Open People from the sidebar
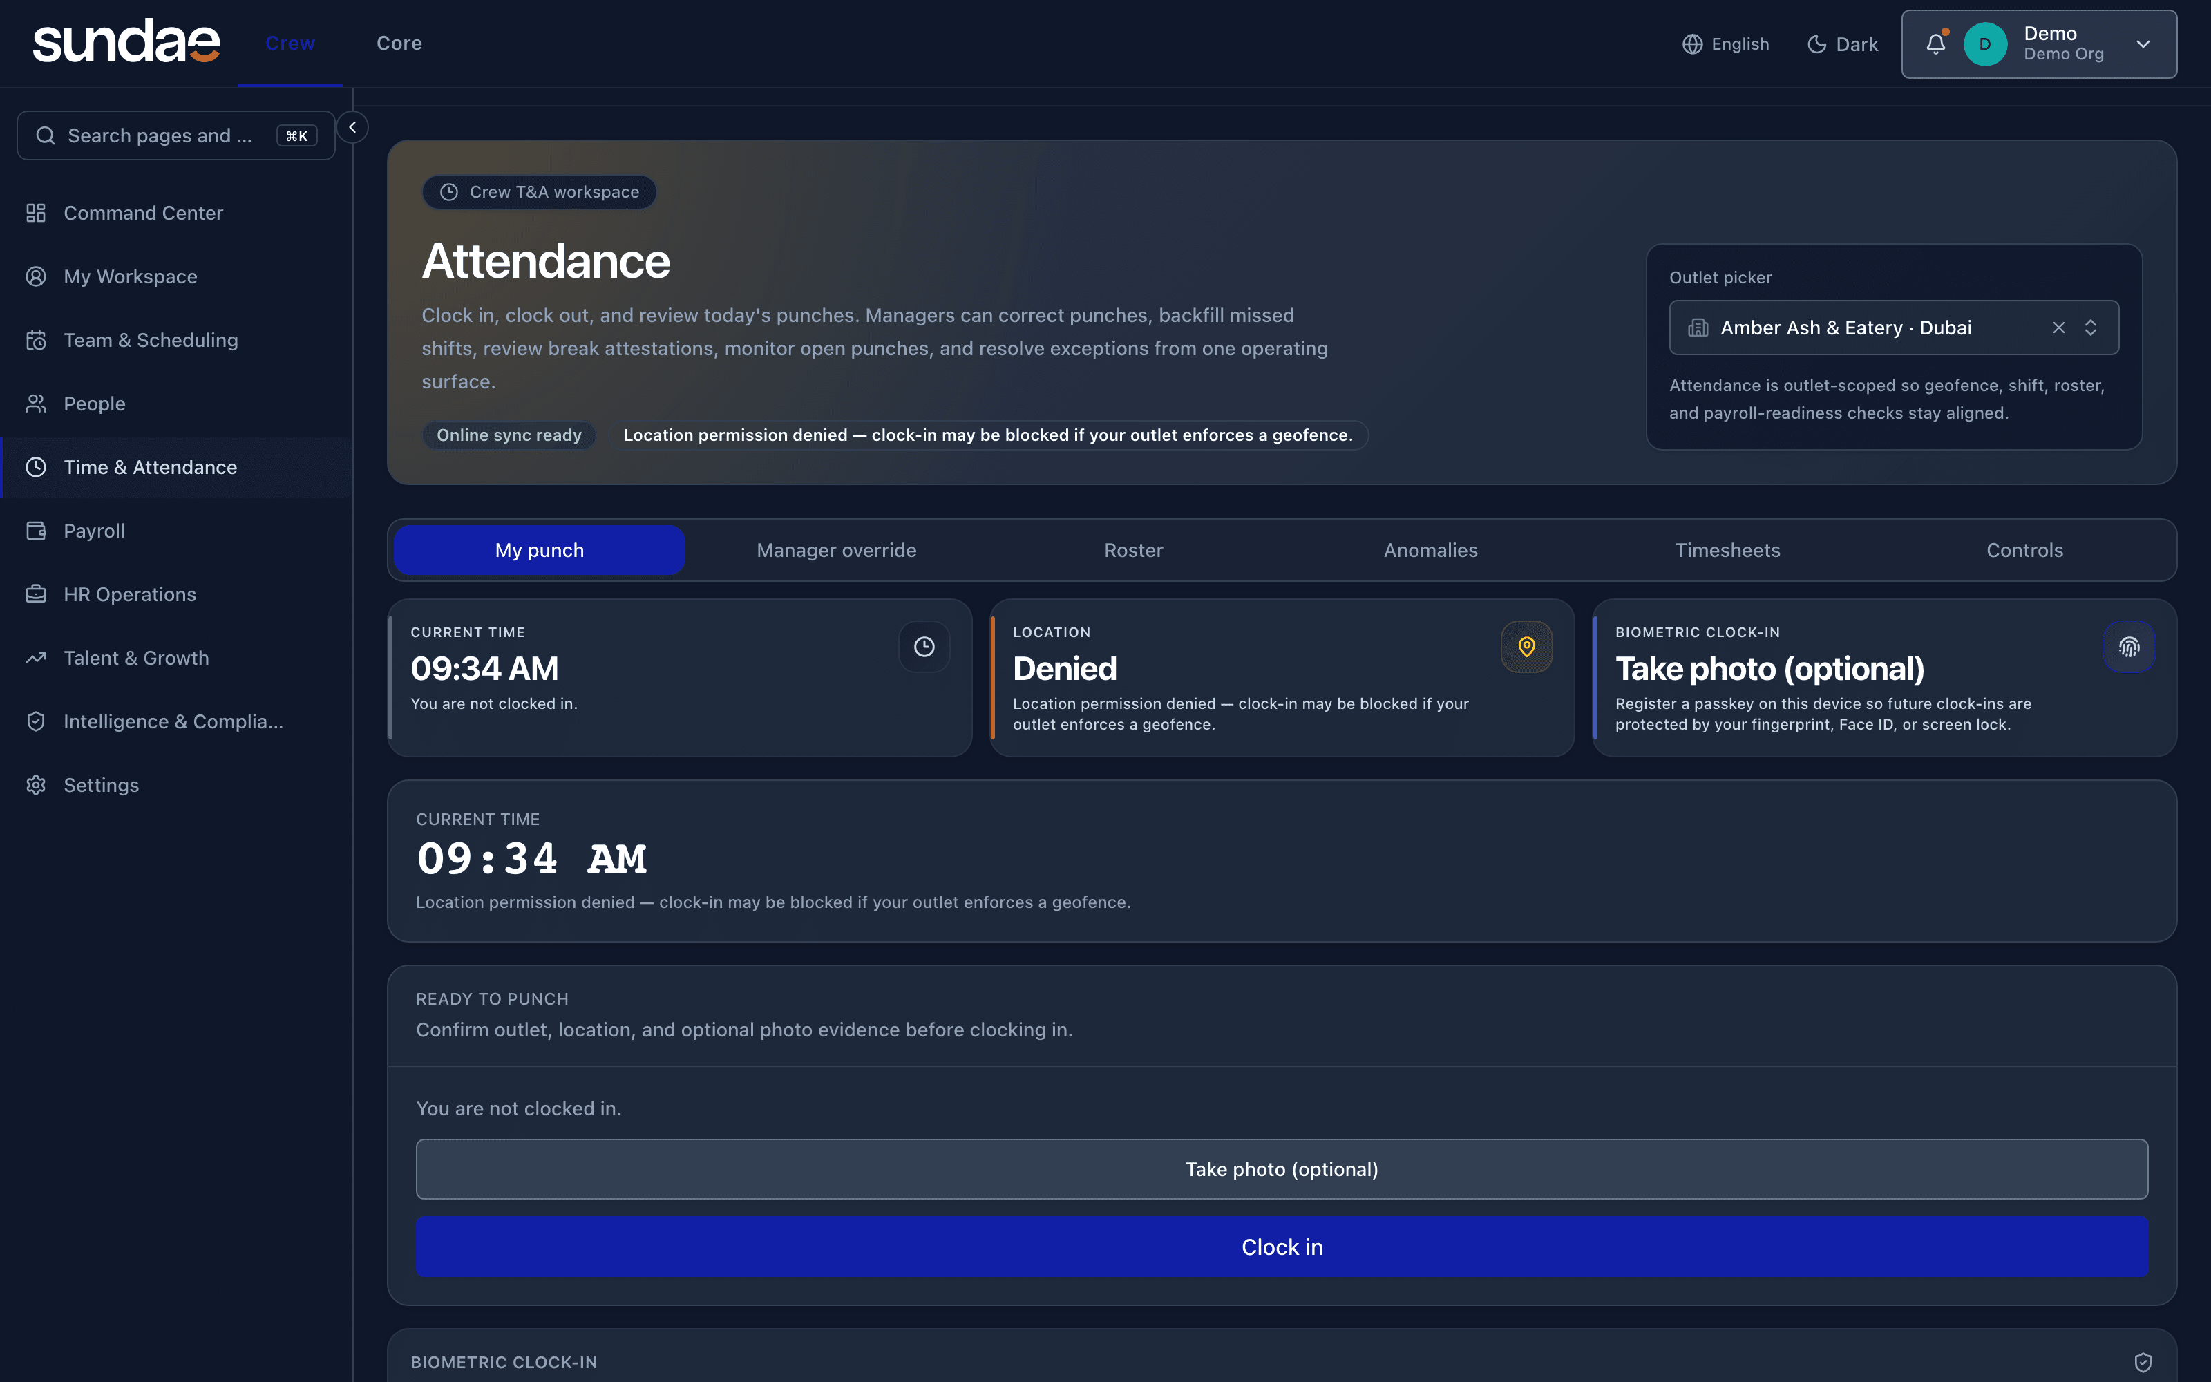Viewport: 2211px width, 1382px height. click(x=176, y=403)
